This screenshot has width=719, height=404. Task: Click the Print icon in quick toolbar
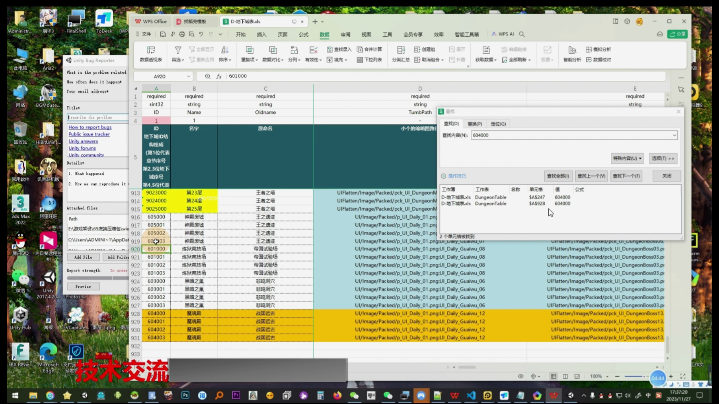point(182,34)
